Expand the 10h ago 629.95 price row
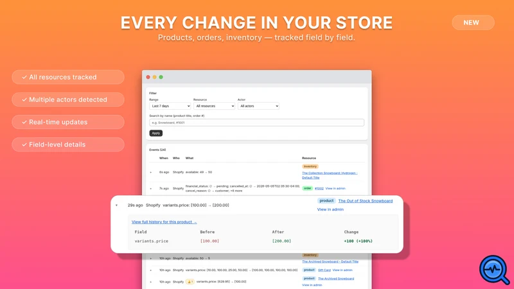Screen dimensions: 514x289 (x=151, y=282)
